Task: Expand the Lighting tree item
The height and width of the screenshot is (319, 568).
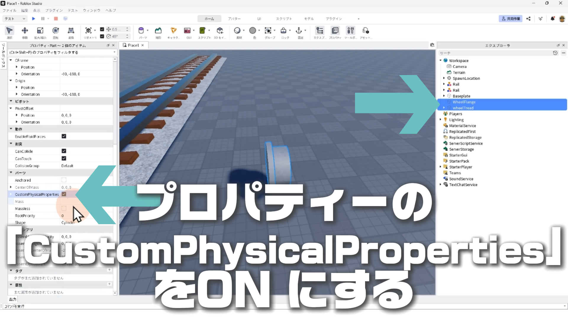Action: tap(440, 120)
